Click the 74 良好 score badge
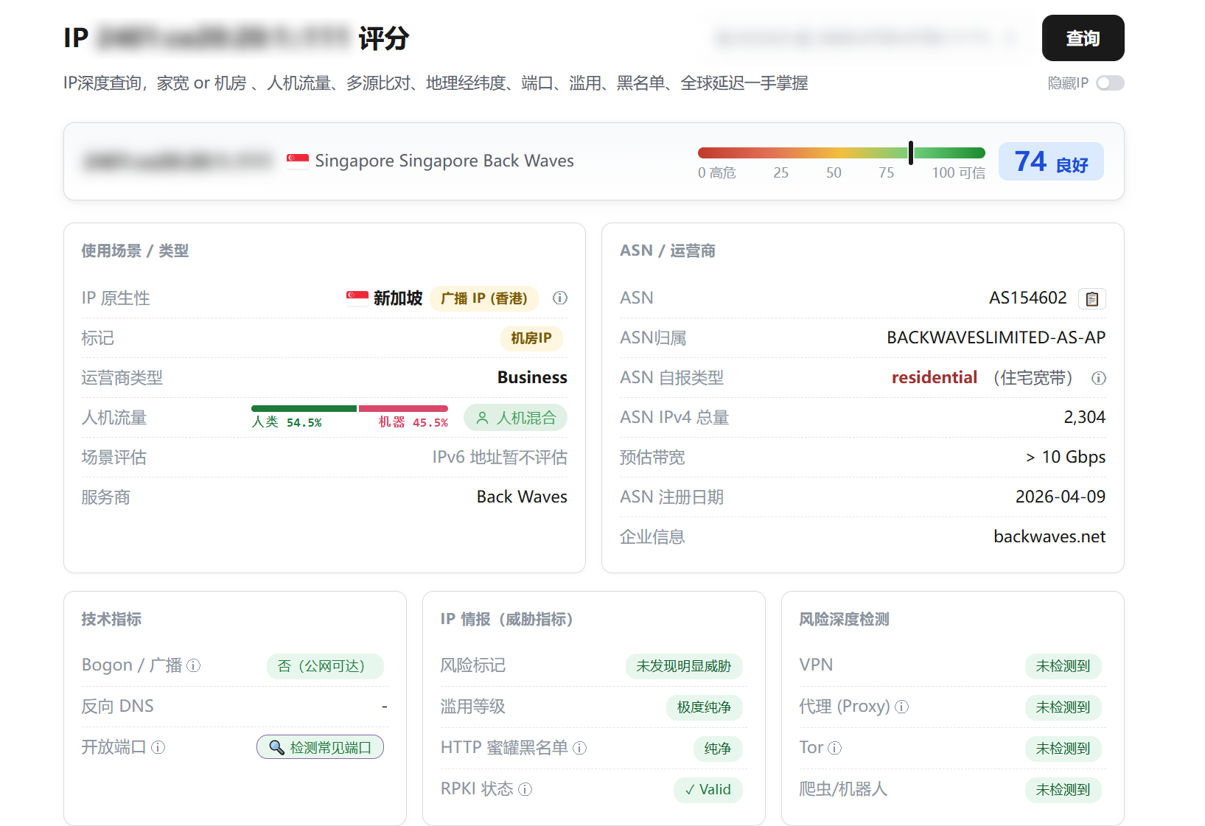1205x826 pixels. pos(1051,161)
